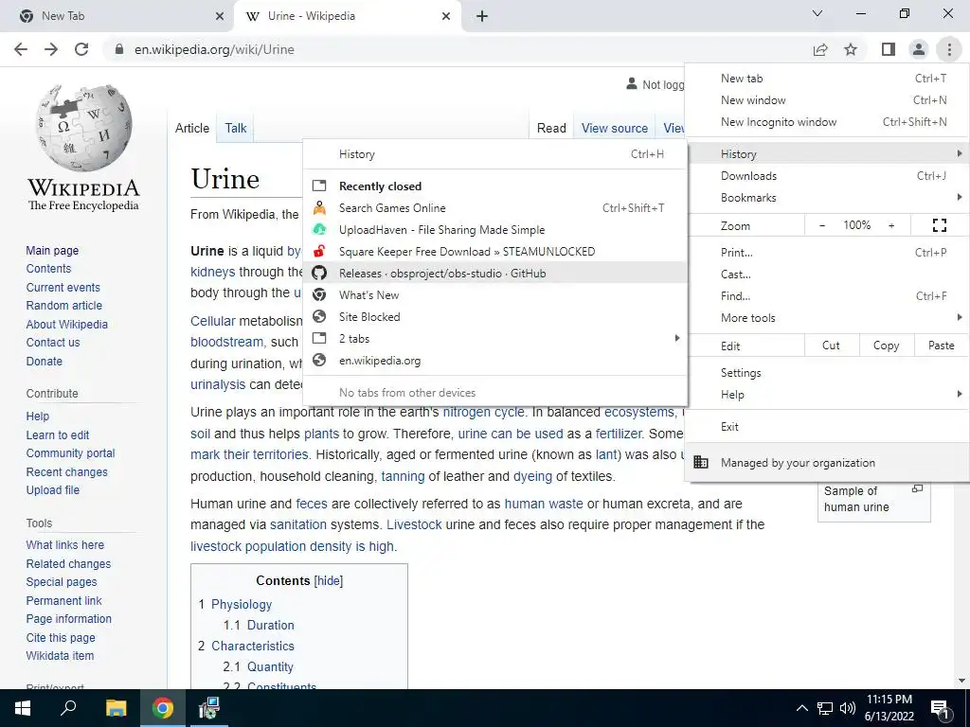Open full History page from submenu
Image resolution: width=970 pixels, height=727 pixels.
pyautogui.click(x=494, y=154)
